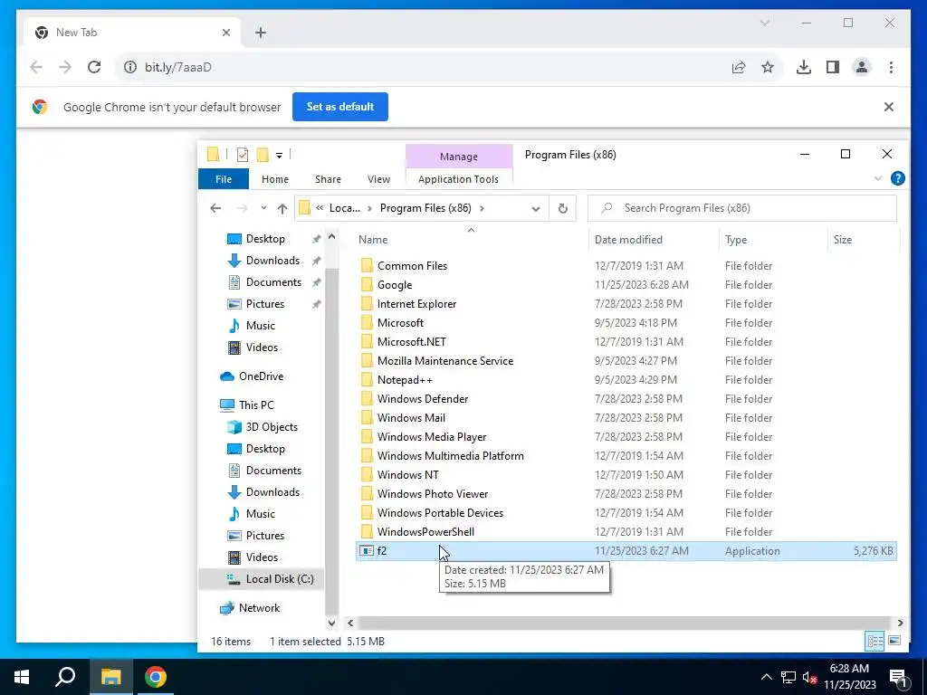The width and height of the screenshot is (927, 695).
Task: Open the File menu in Explorer
Action: pyautogui.click(x=224, y=179)
